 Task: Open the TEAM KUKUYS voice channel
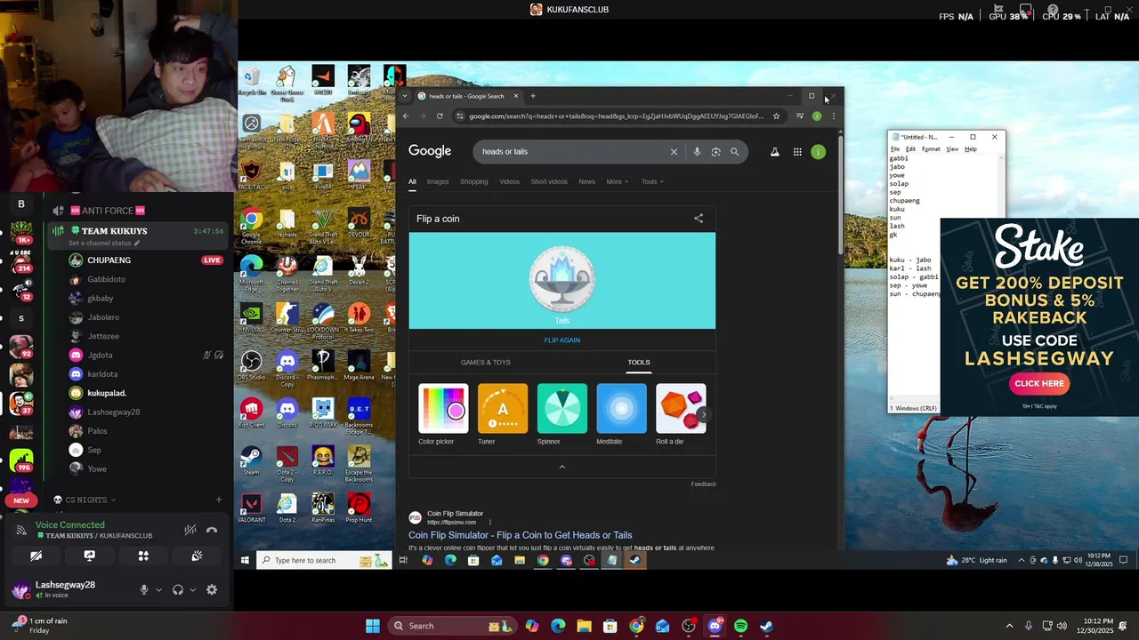[114, 231]
